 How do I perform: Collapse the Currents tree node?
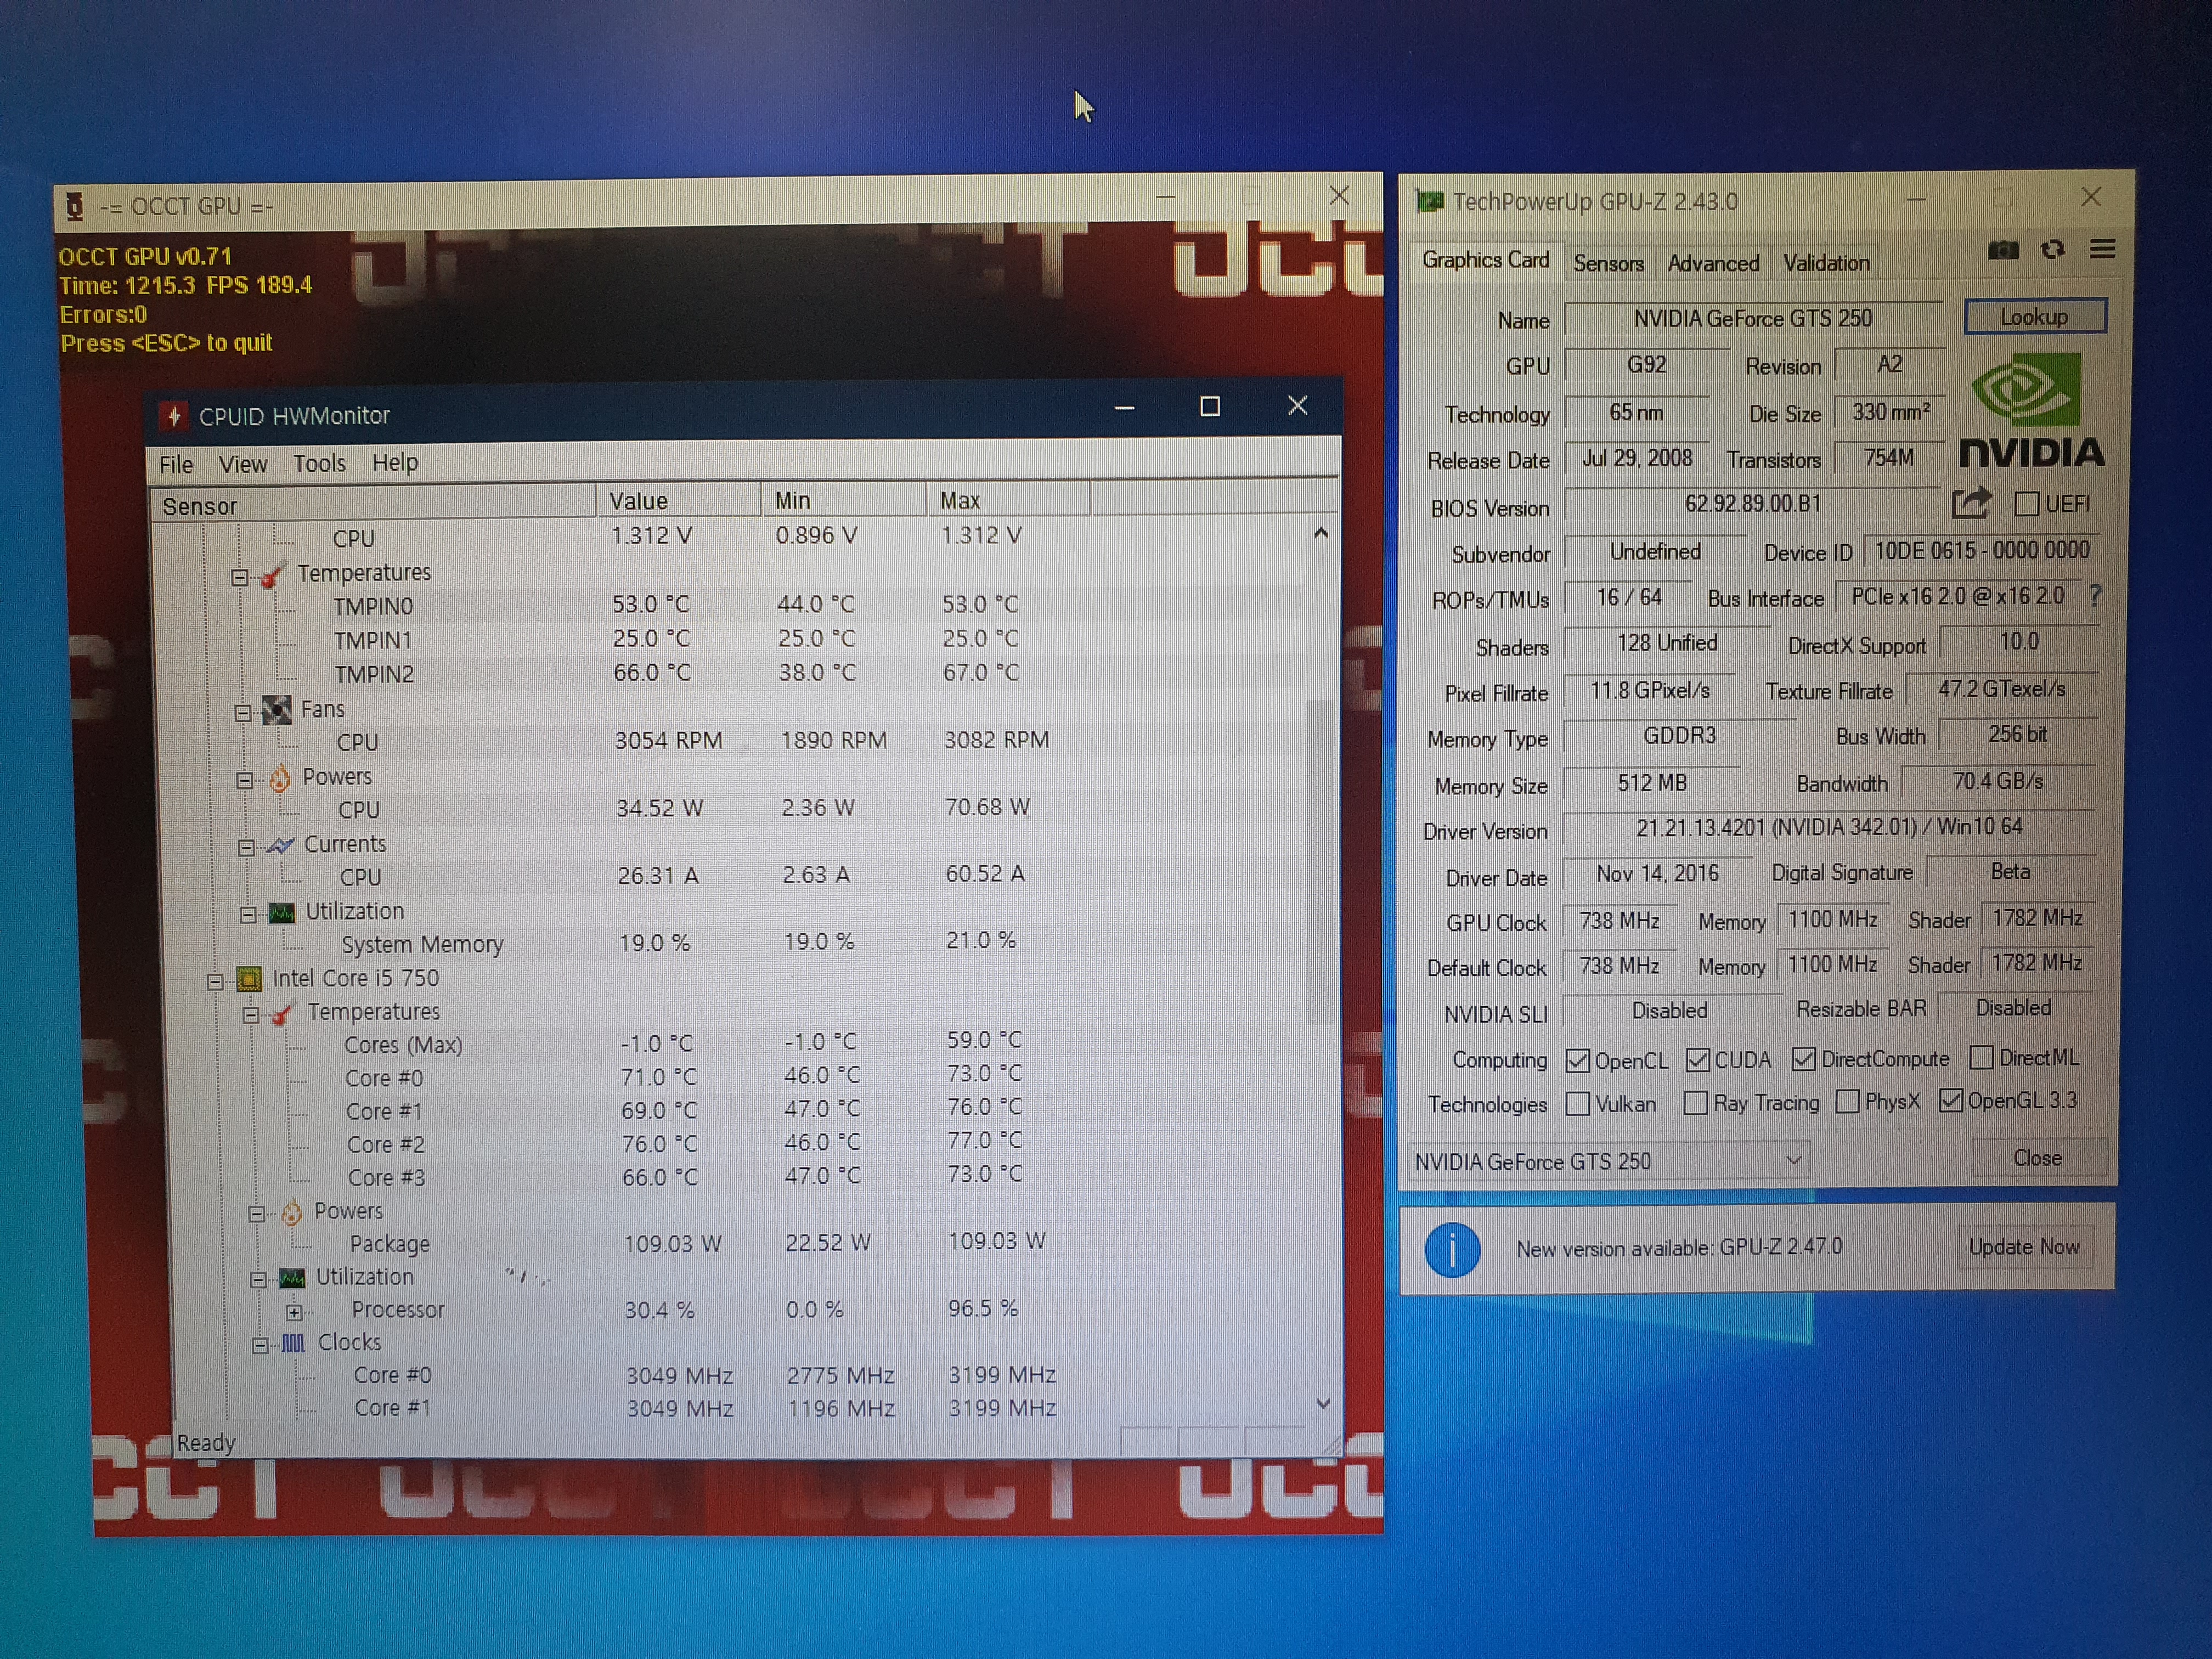[246, 848]
